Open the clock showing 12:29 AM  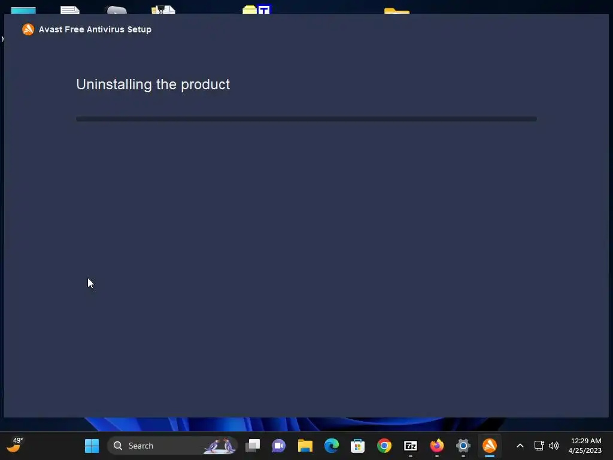point(585,446)
